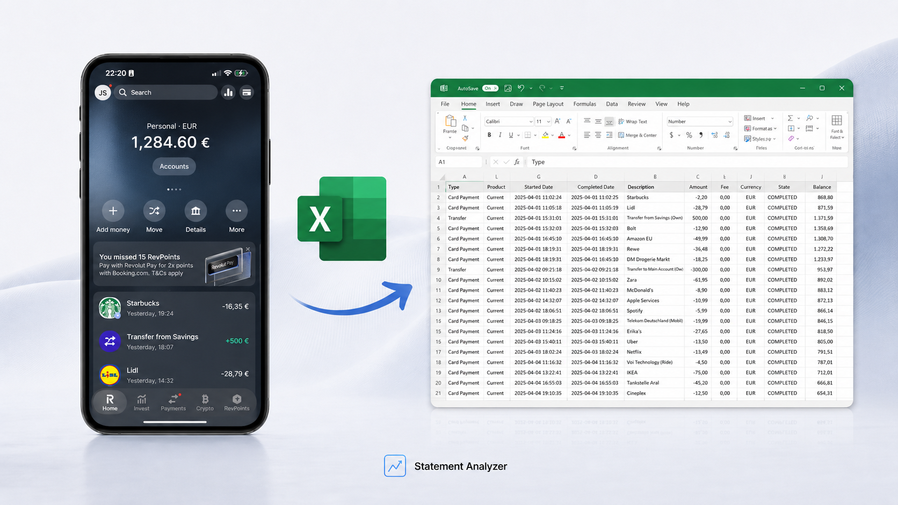Switch to the Draw ribbon tab
Image resolution: width=898 pixels, height=505 pixels.
(516, 104)
